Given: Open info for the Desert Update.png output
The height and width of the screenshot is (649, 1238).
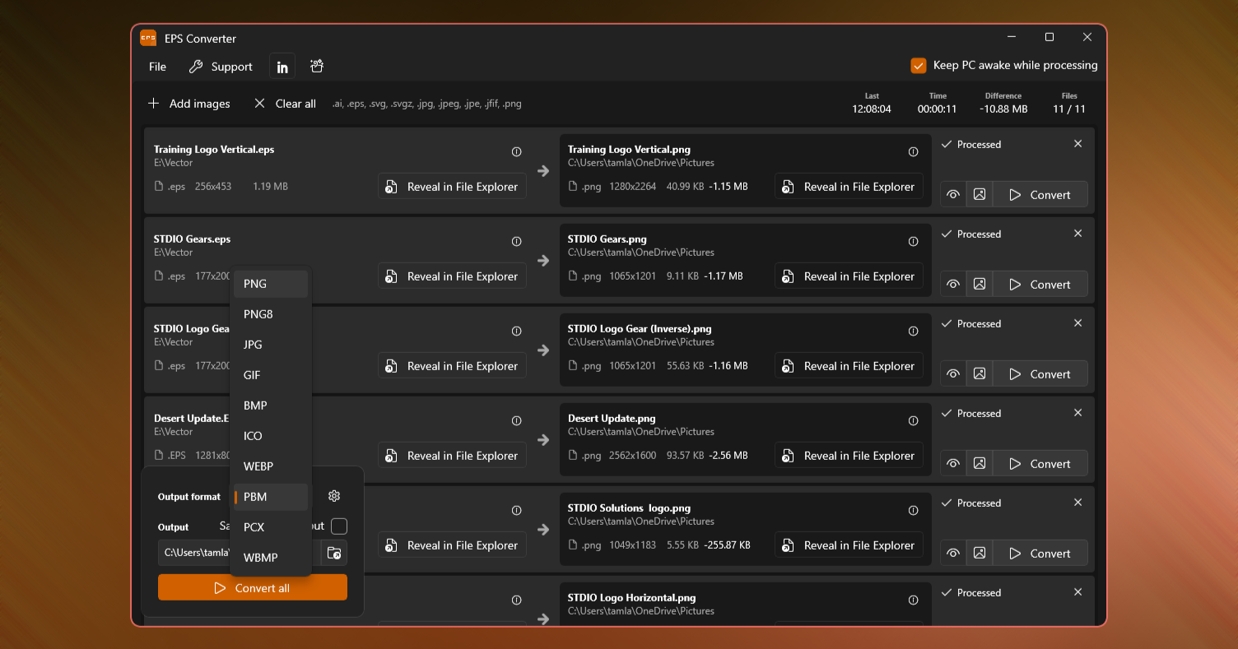Looking at the screenshot, I should click(x=913, y=420).
